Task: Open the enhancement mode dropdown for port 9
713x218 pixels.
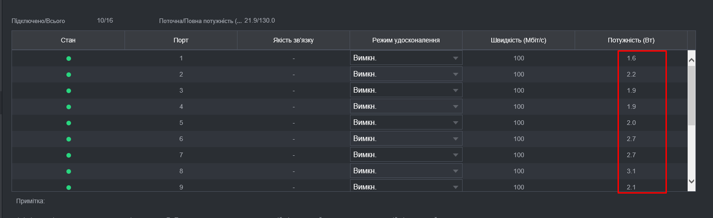Action: tap(406, 187)
